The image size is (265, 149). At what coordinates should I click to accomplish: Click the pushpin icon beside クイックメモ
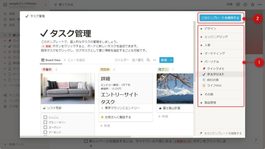(204, 69)
